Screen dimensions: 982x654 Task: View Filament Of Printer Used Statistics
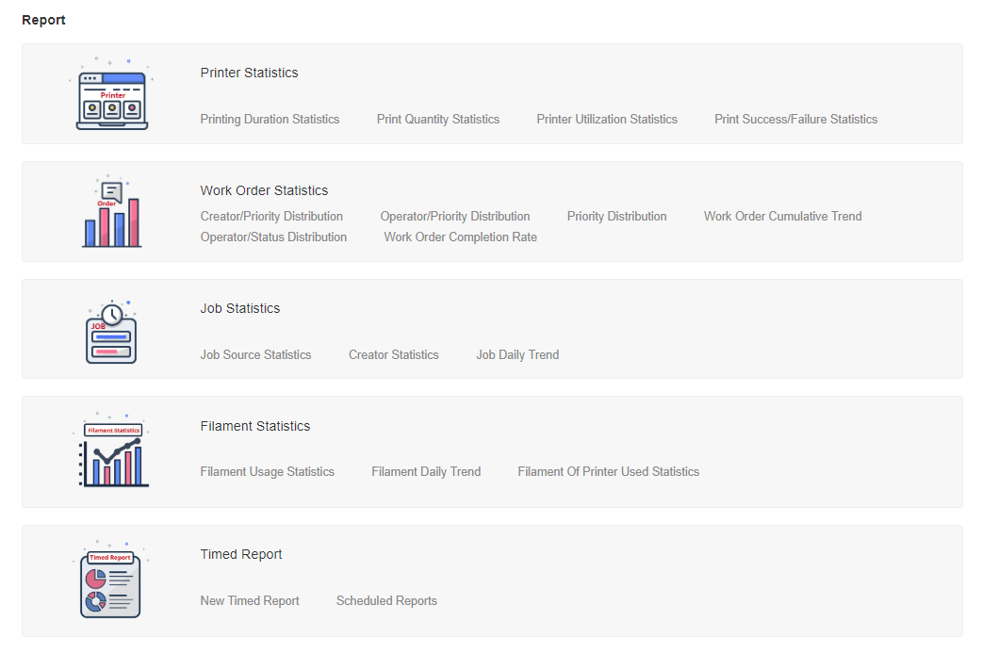(608, 472)
